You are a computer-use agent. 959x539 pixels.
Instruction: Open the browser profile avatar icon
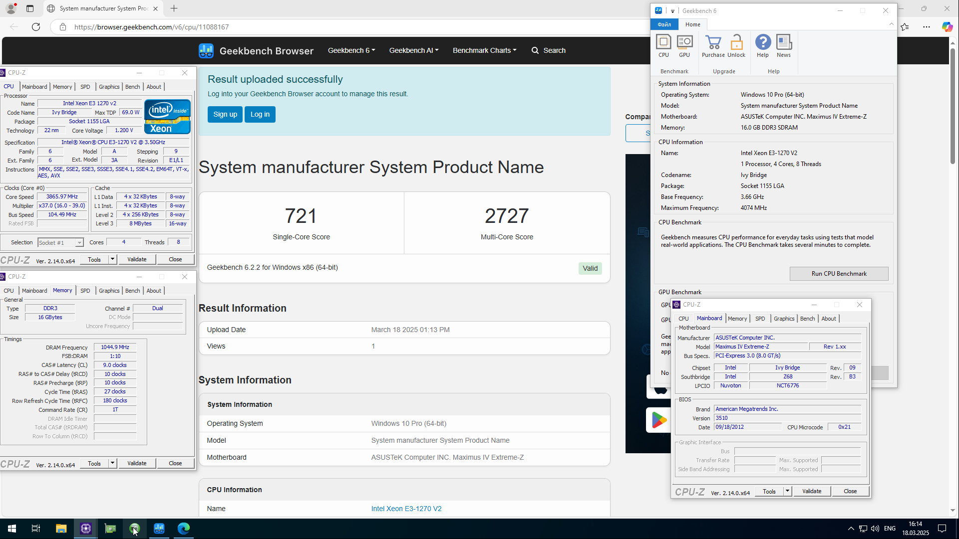[11, 8]
